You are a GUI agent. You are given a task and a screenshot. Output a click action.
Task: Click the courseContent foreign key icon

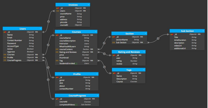pos(57,49)
